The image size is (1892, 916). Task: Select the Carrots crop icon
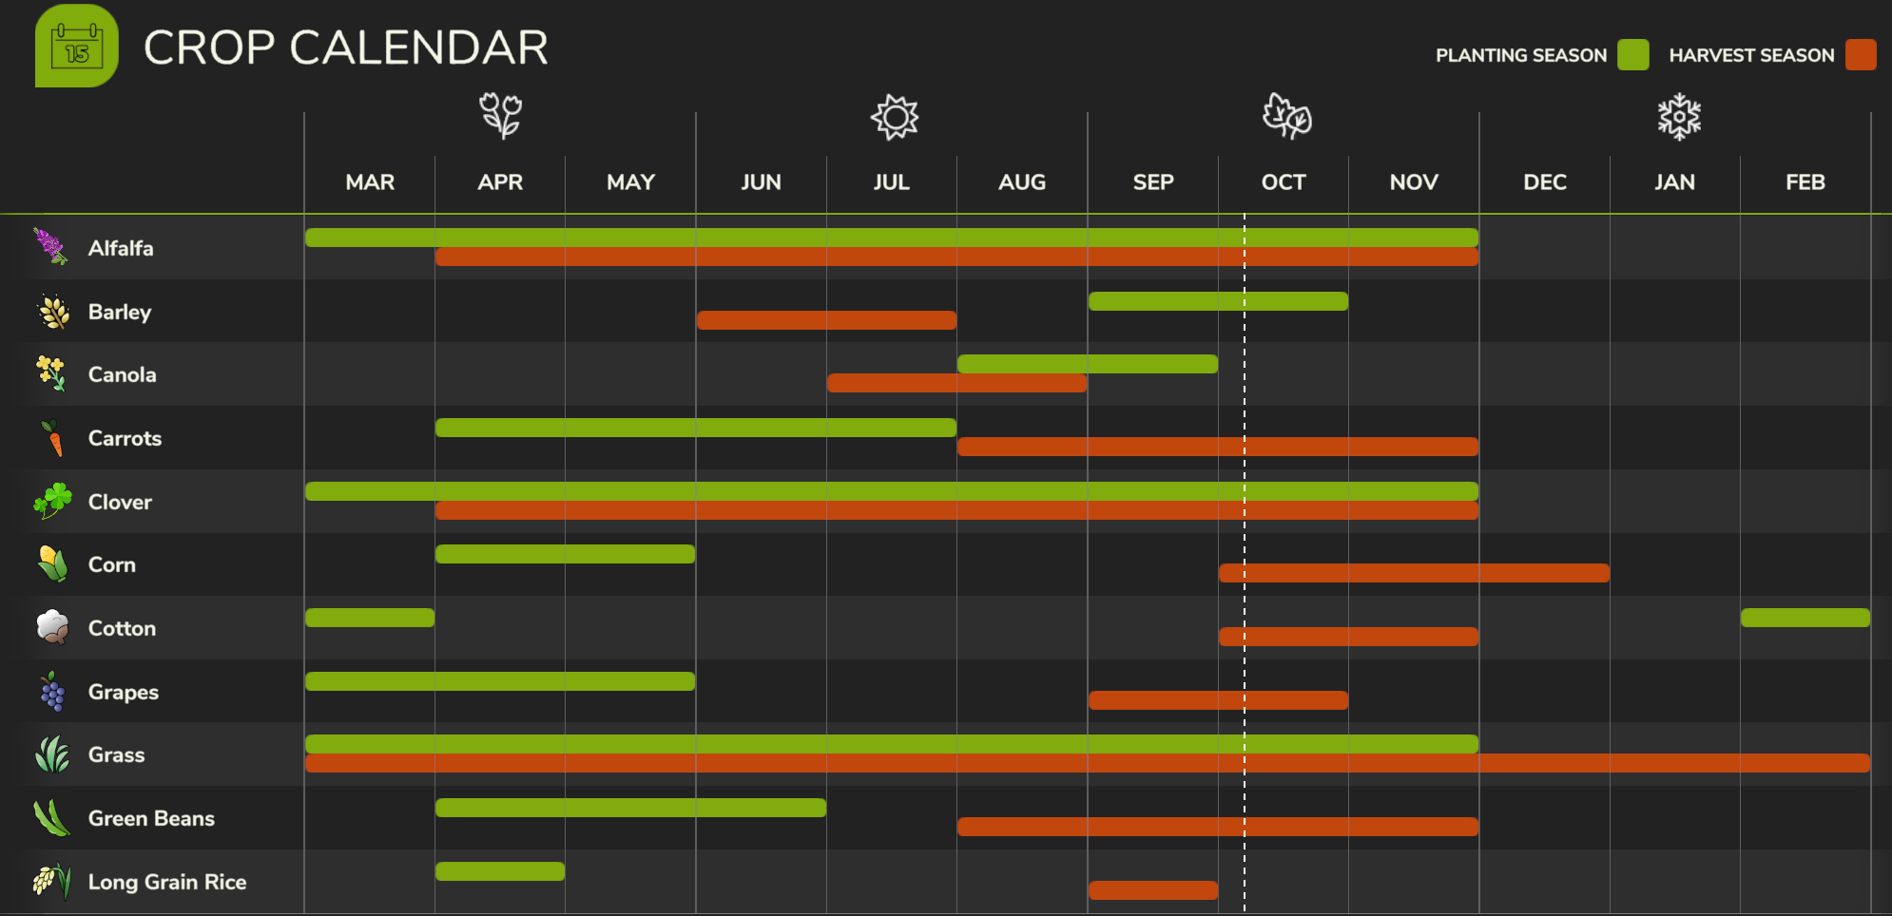(x=53, y=438)
